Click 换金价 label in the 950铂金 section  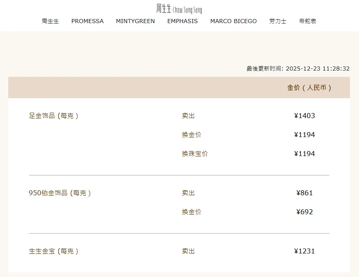coord(191,212)
